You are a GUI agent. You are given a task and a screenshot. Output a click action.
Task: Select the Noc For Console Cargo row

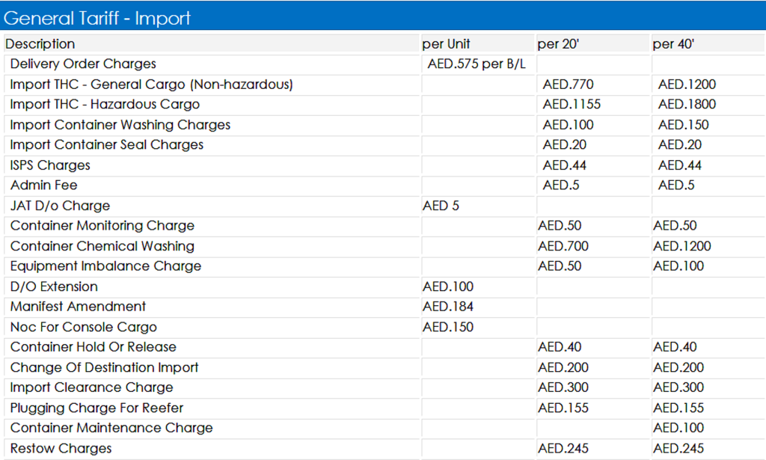[x=84, y=327]
